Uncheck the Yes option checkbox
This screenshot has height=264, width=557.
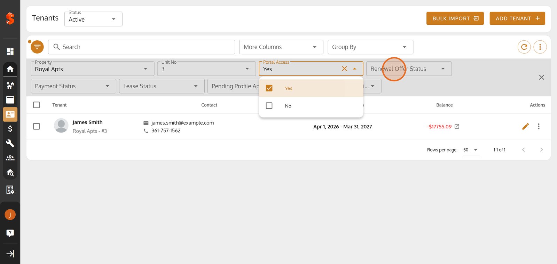click(269, 88)
